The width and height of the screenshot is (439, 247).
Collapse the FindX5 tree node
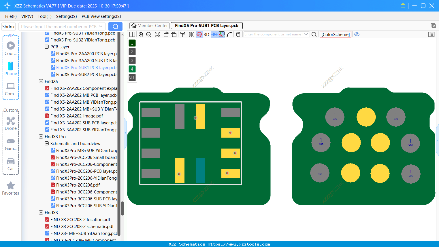(x=41, y=81)
